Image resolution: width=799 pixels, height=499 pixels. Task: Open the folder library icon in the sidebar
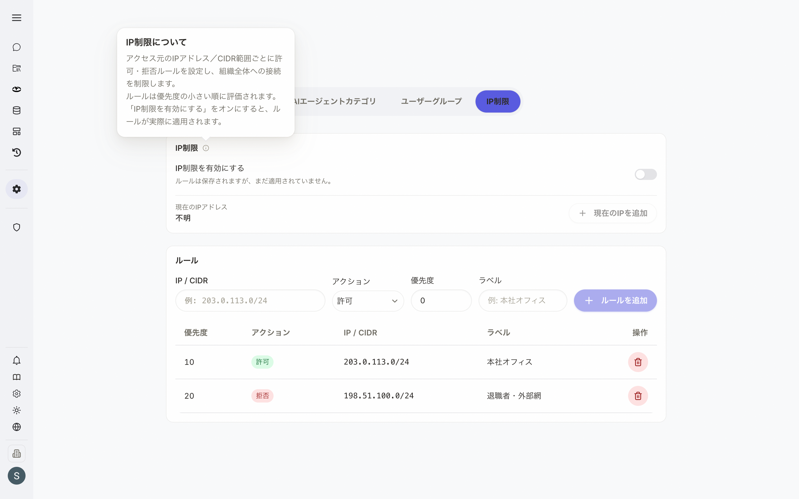point(17,68)
